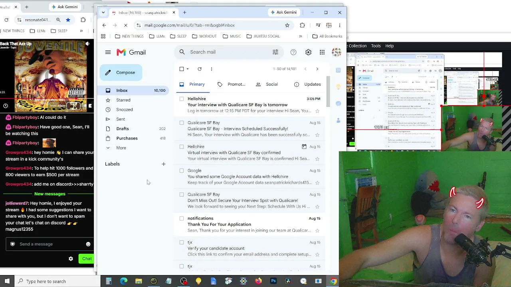
Task: Switch to Updates inbox tab
Action: click(x=307, y=85)
